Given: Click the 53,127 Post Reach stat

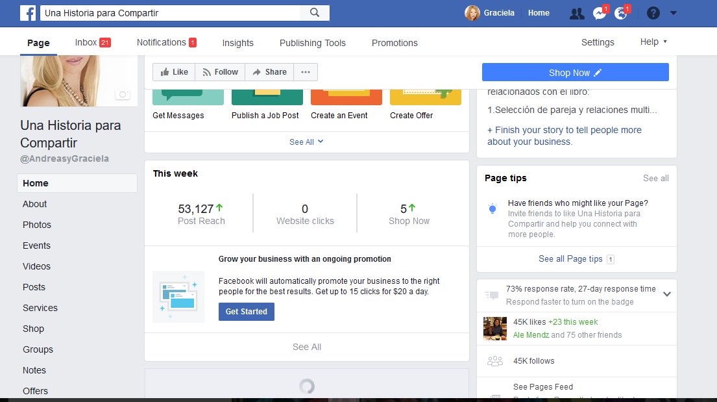Looking at the screenshot, I should coord(201,214).
